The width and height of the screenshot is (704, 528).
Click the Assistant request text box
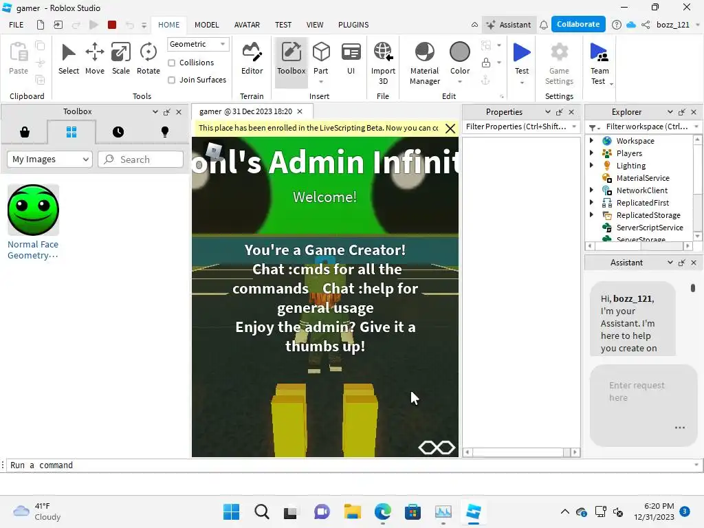click(x=643, y=405)
